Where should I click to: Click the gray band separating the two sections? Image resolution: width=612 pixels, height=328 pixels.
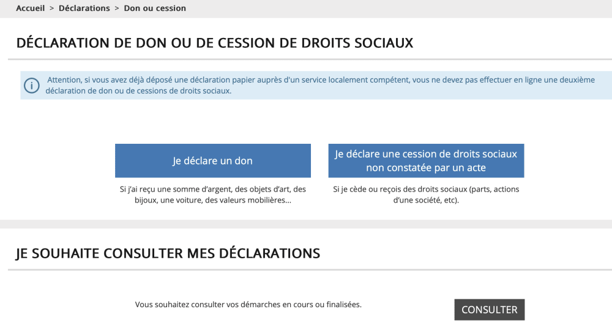(x=306, y=224)
